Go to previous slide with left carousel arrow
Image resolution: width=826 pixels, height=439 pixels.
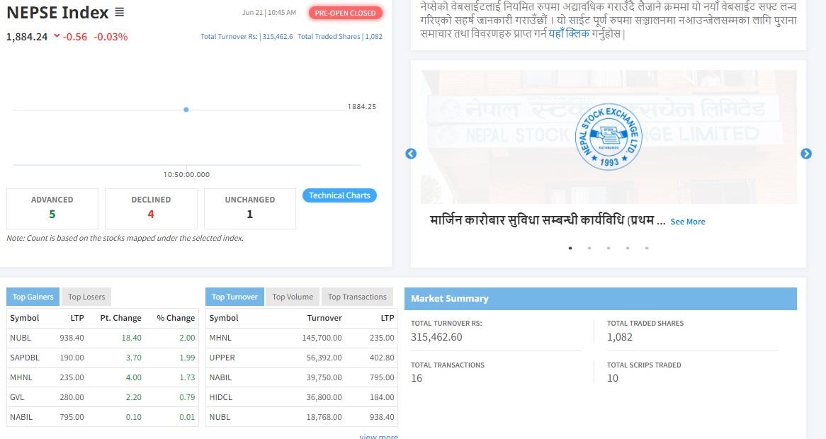(x=411, y=154)
